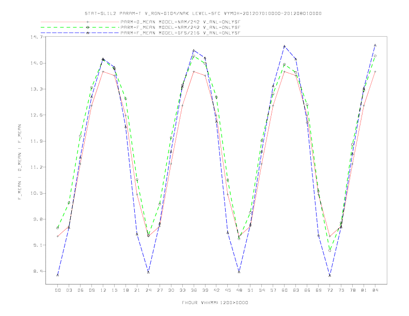Click y-axis tick value 11.2
Viewport: 409px width, 316px height.
(36, 167)
